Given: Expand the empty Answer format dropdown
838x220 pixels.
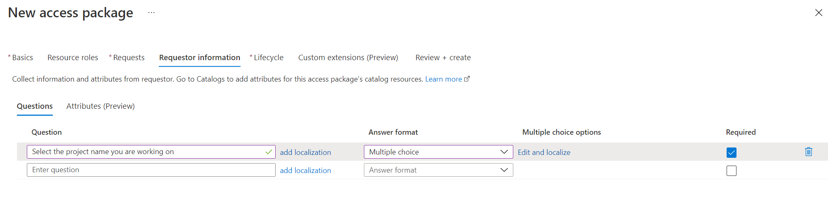Looking at the screenshot, I should pyautogui.click(x=438, y=170).
